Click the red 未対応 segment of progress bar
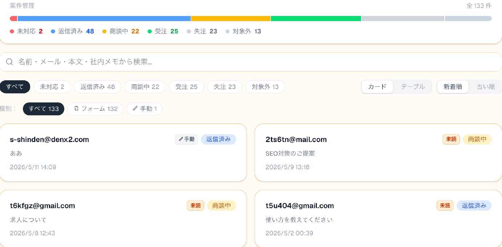502x247 pixels. pyautogui.click(x=13, y=19)
